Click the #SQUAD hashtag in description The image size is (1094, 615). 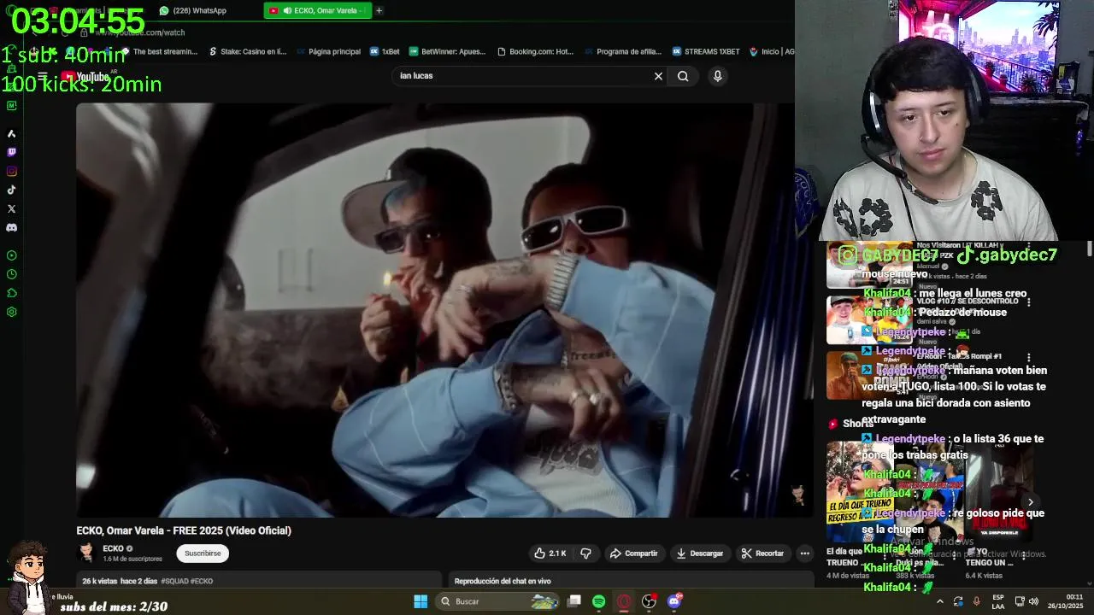tap(174, 581)
